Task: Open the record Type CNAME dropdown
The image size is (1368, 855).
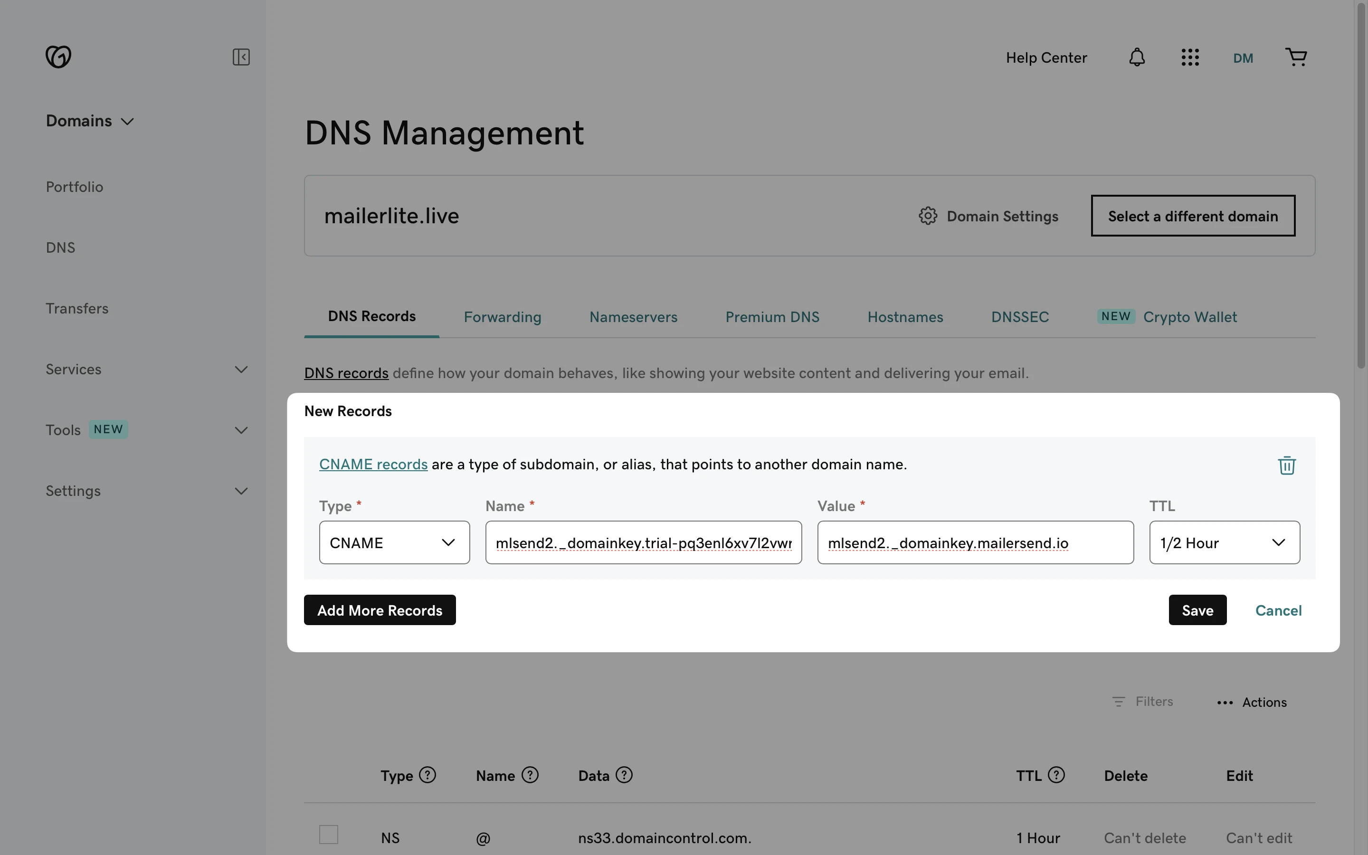Action: click(394, 542)
